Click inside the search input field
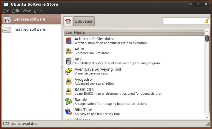This screenshot has width=212, height=129. (184, 21)
